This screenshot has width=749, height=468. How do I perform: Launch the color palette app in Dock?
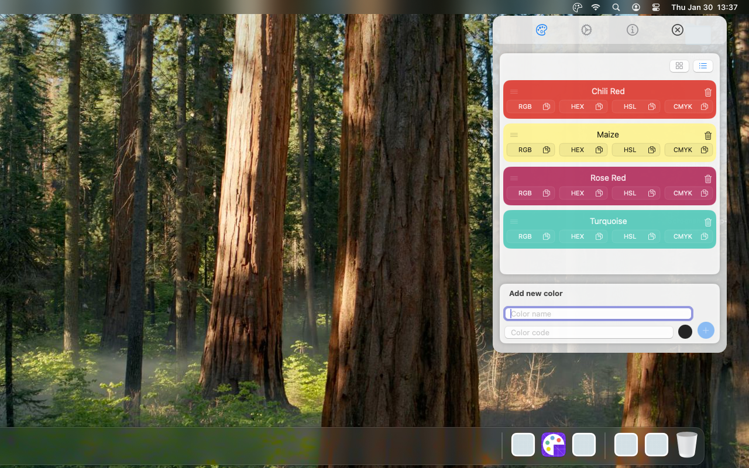tap(554, 445)
